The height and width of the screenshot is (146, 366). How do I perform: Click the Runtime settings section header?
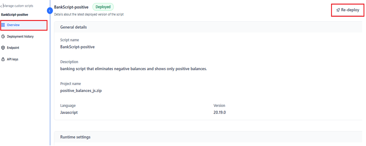pyautogui.click(x=75, y=137)
